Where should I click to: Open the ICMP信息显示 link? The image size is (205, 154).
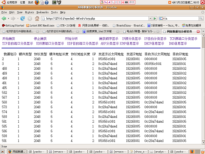[129, 44]
